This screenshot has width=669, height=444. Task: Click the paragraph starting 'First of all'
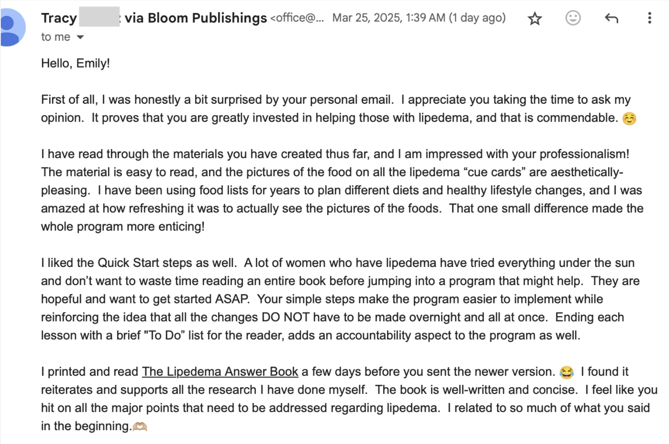click(339, 109)
